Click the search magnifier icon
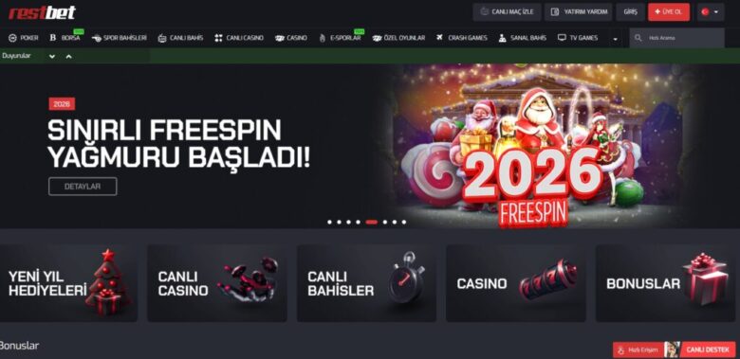740x359 pixels. [638, 38]
